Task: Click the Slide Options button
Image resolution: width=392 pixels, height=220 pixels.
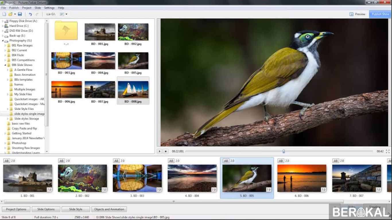Action: [46, 209]
